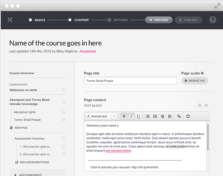
Task: Click the bold italic text at nulla justo
Action: (175, 147)
